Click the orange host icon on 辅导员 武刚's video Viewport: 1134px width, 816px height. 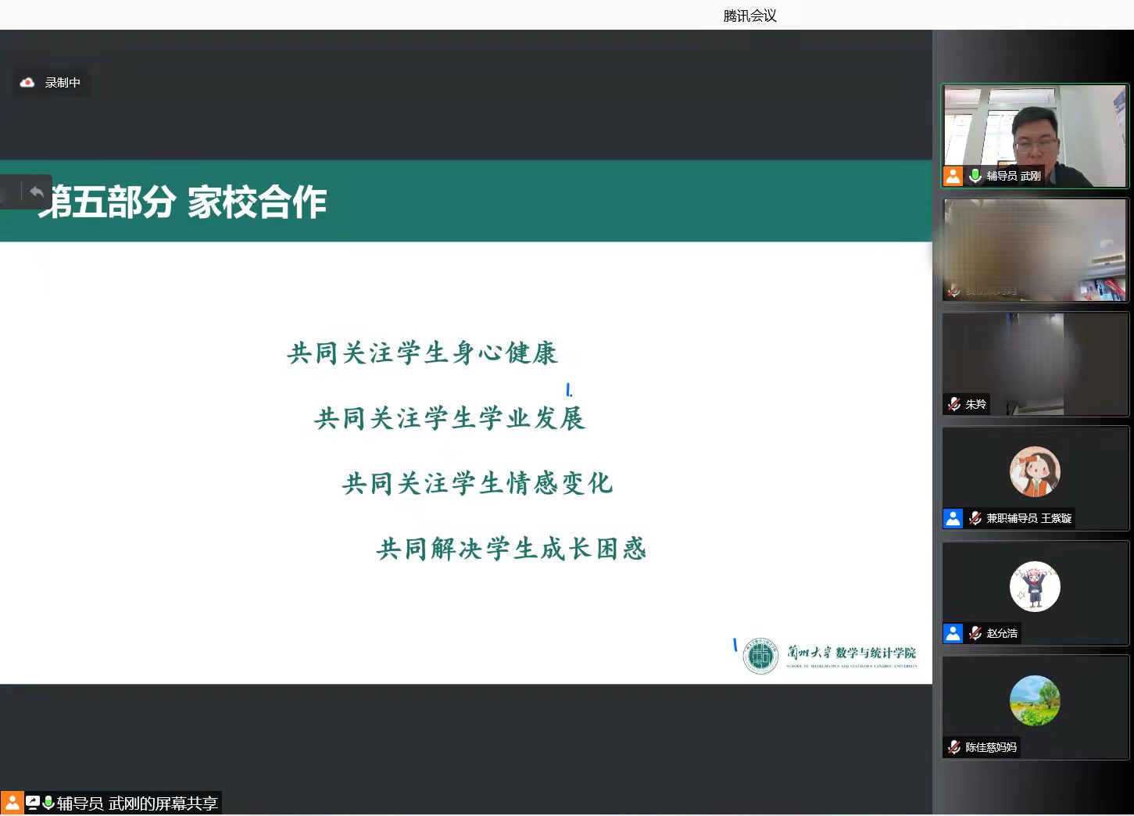(x=953, y=176)
